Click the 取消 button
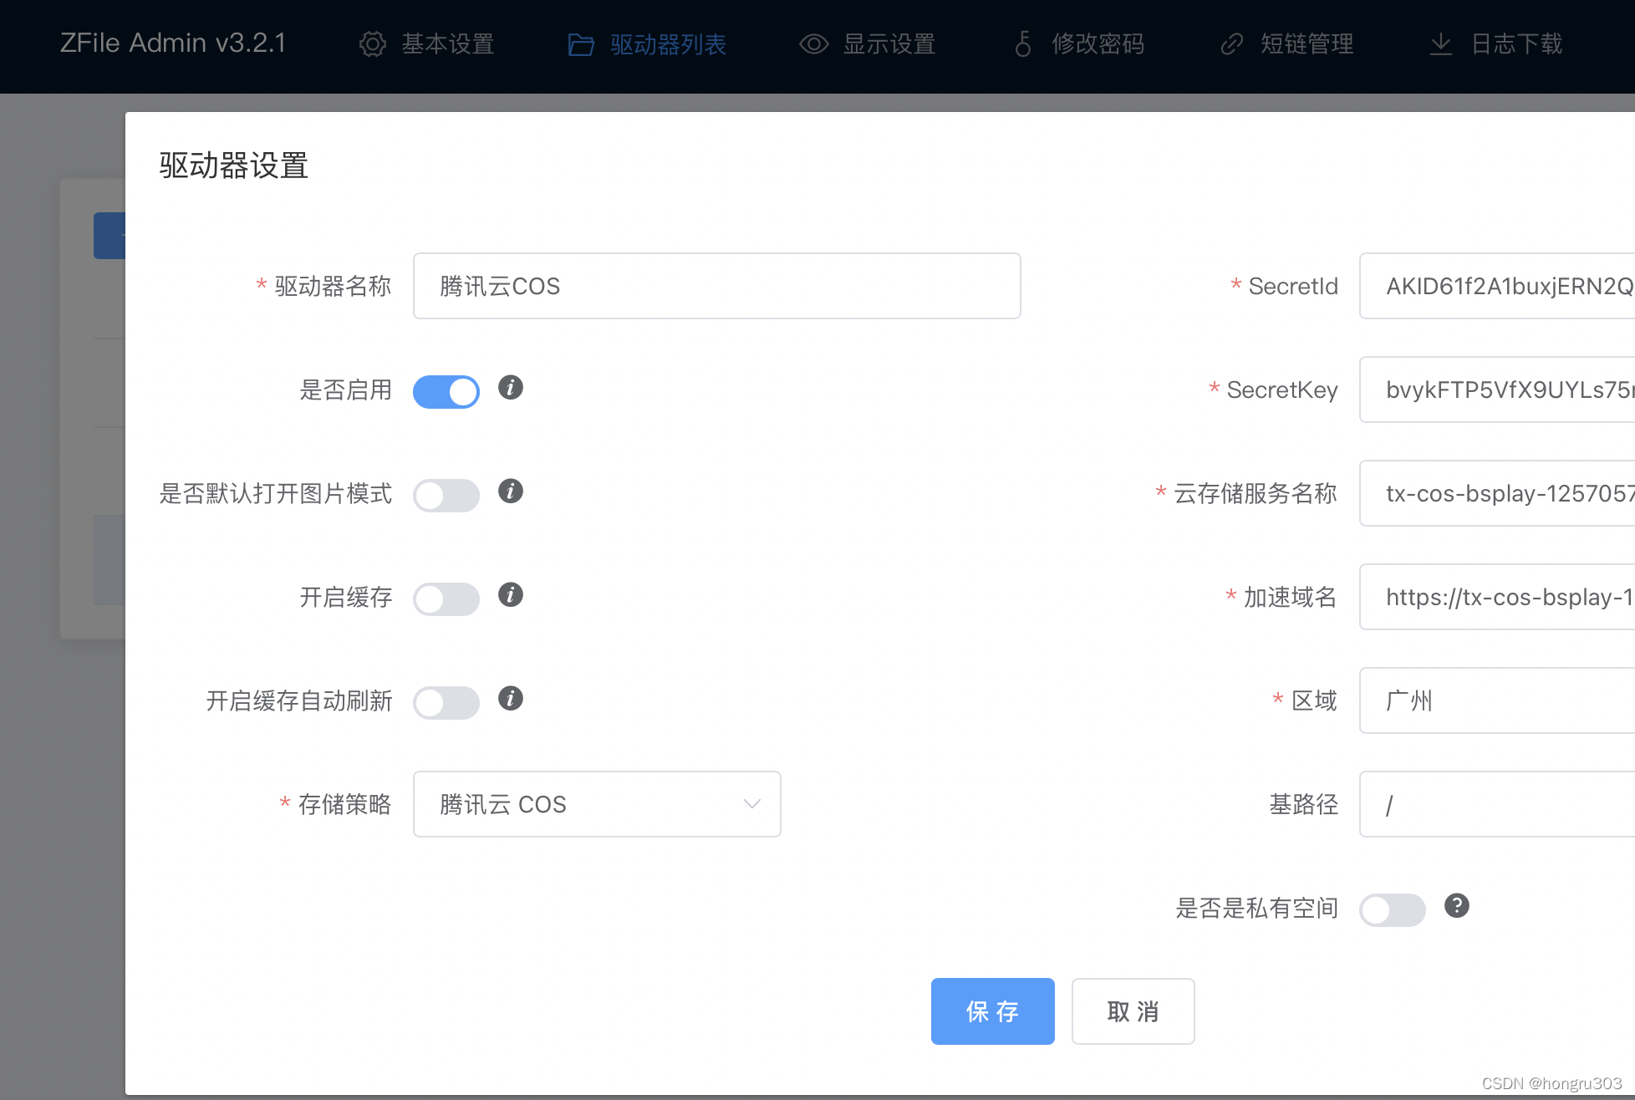Screen dimensions: 1635x1100 pos(1133,1011)
